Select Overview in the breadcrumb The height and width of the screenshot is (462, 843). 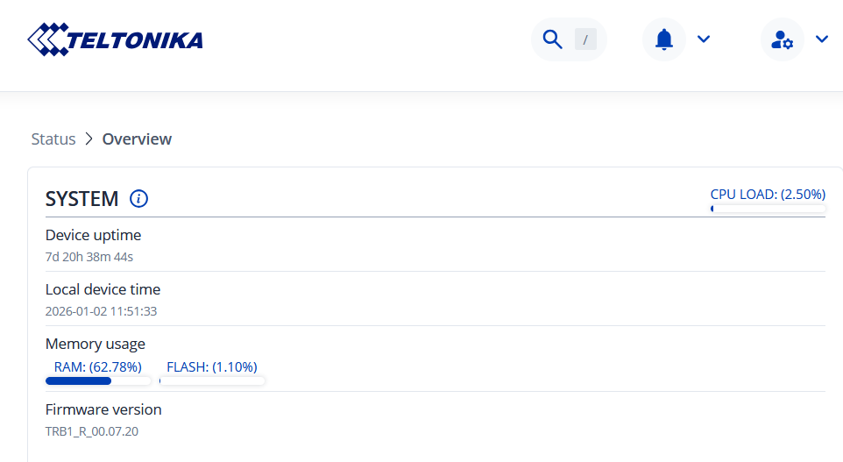click(x=137, y=139)
